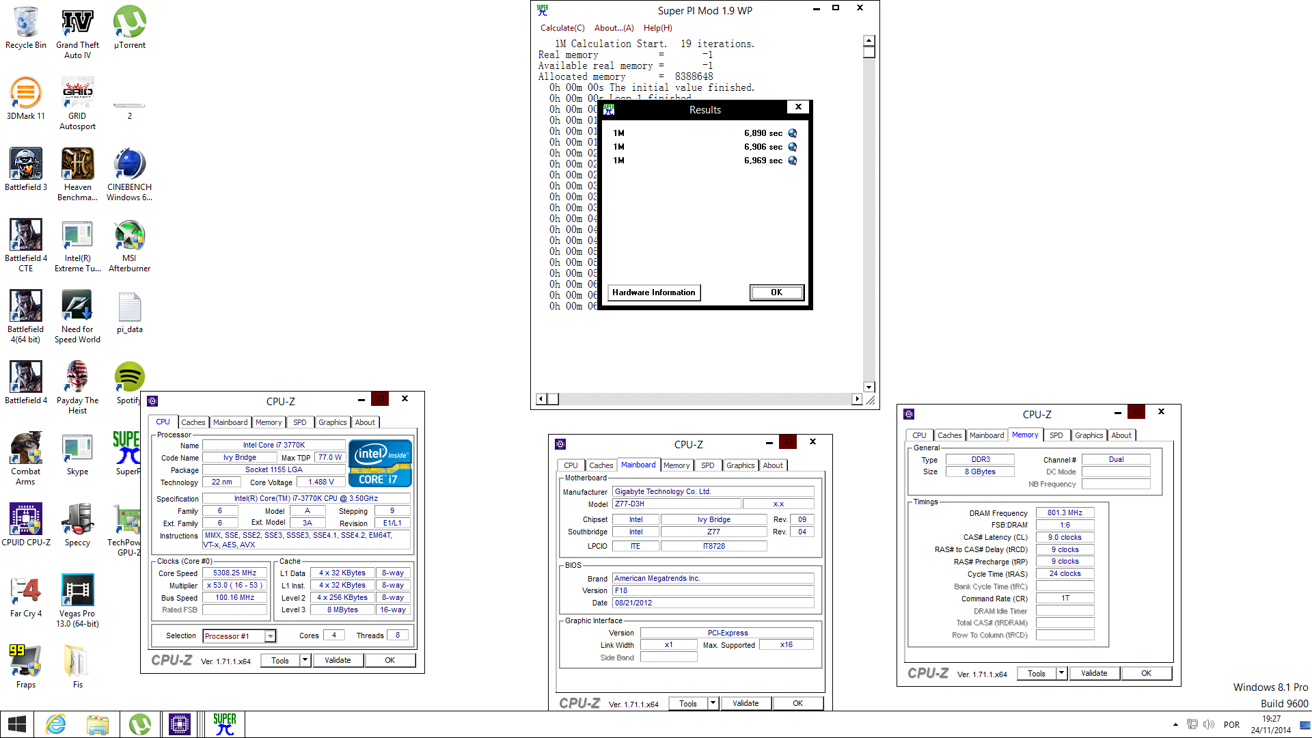The width and height of the screenshot is (1312, 738).
Task: Open Mainboard tab in Memory CPU-Z window
Action: [987, 435]
